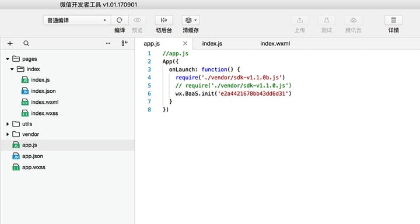Expand the vendor folder arrow
Screen dimensions: 420x224
pos(8,134)
